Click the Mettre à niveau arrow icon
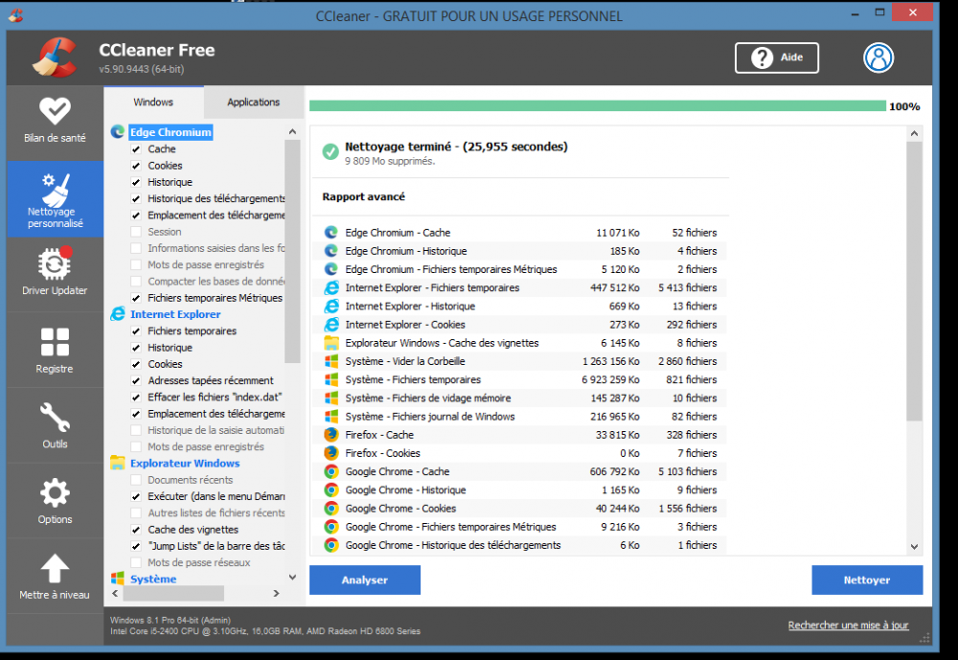Viewport: 958px width, 660px height. (55, 568)
